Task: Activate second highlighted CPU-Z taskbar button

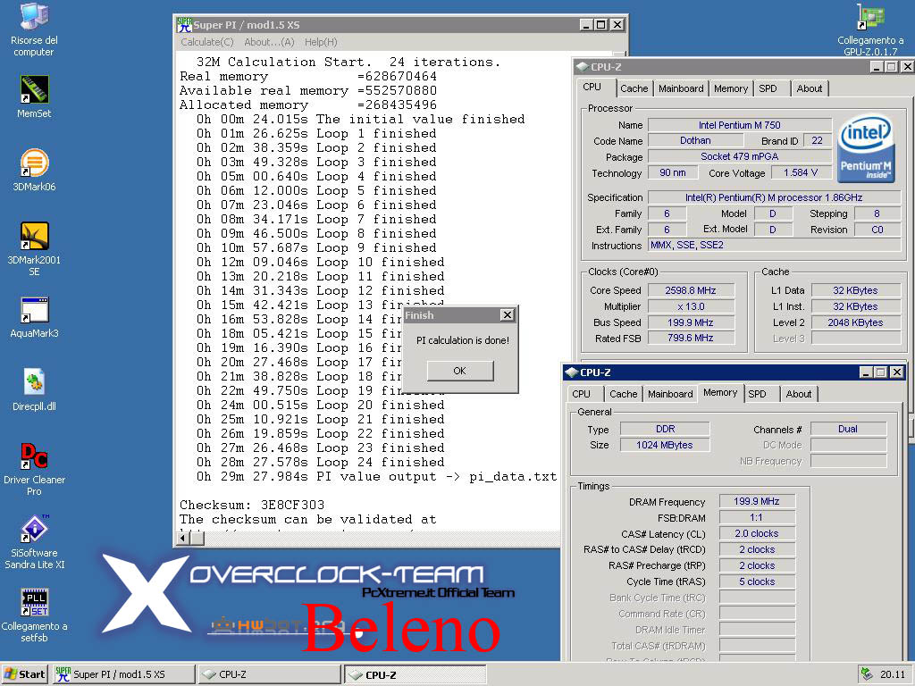Action: [x=415, y=674]
